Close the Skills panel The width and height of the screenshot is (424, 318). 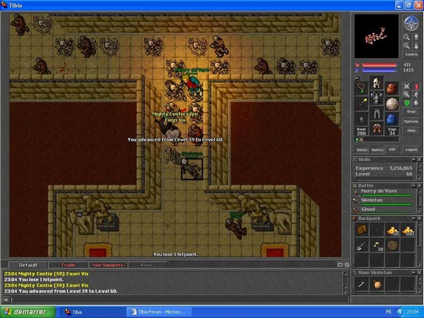(419, 160)
